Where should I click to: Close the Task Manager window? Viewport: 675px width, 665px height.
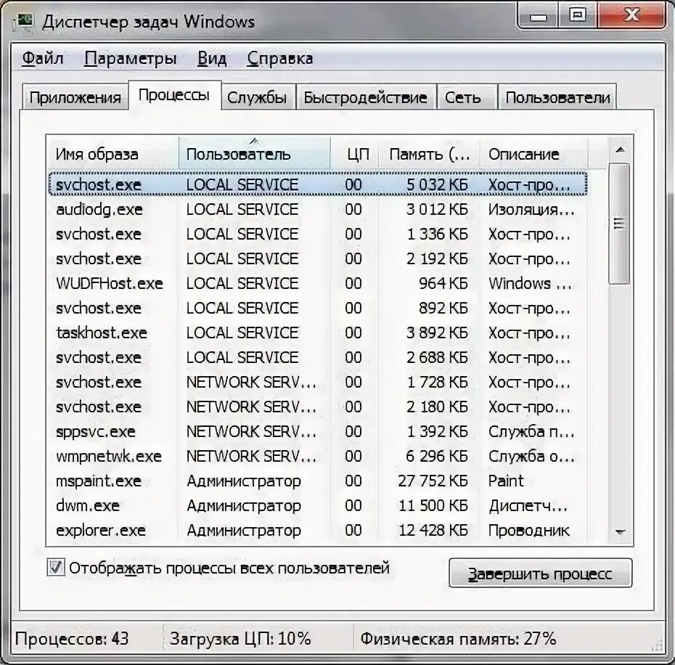tap(631, 15)
